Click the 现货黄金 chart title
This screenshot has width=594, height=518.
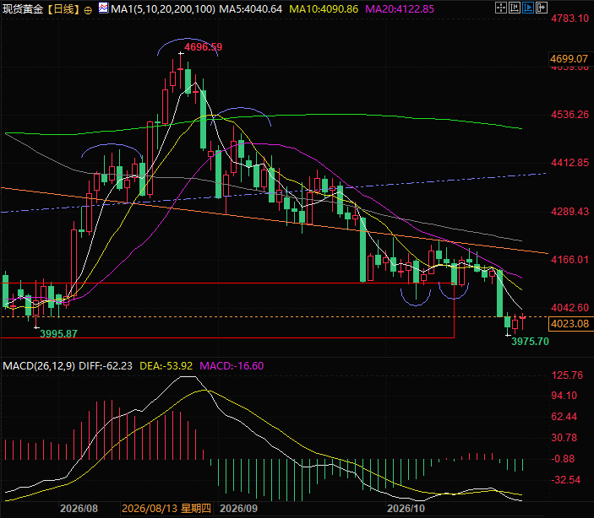tap(23, 8)
